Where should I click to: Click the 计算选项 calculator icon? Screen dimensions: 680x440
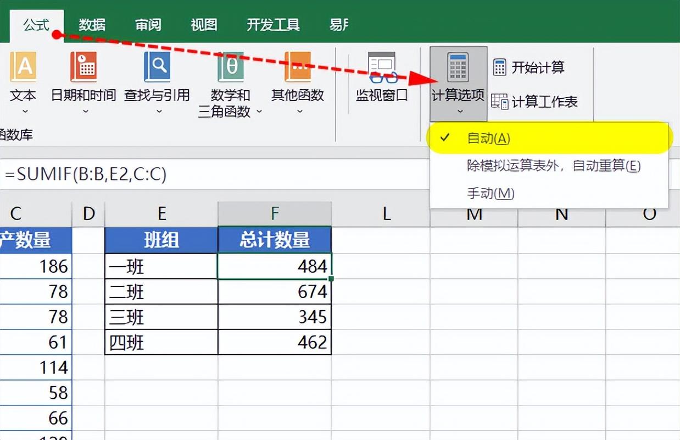pos(458,67)
